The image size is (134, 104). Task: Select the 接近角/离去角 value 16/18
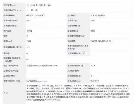pos(93,66)
